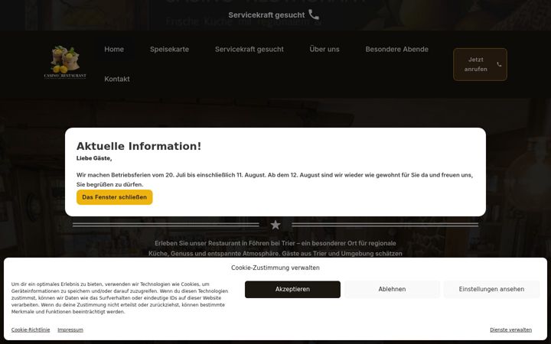Click the Dienste verwalten link
Image resolution: width=551 pixels, height=344 pixels.
coord(511,330)
